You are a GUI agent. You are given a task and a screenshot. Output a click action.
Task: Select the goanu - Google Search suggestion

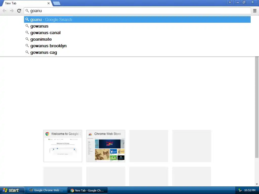pyautogui.click(x=137, y=19)
